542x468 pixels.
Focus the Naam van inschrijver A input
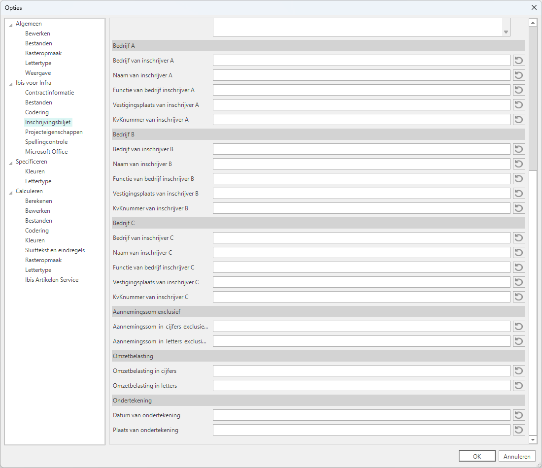pos(361,75)
